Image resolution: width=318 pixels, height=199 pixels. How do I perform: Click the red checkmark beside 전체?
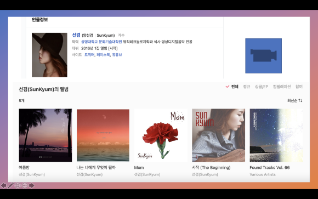[228, 87]
